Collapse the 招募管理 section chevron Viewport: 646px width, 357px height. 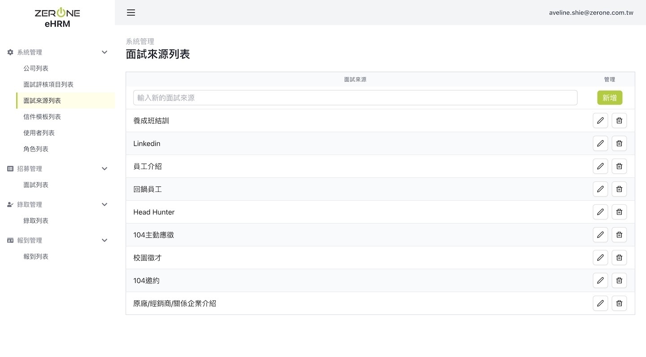[105, 169]
